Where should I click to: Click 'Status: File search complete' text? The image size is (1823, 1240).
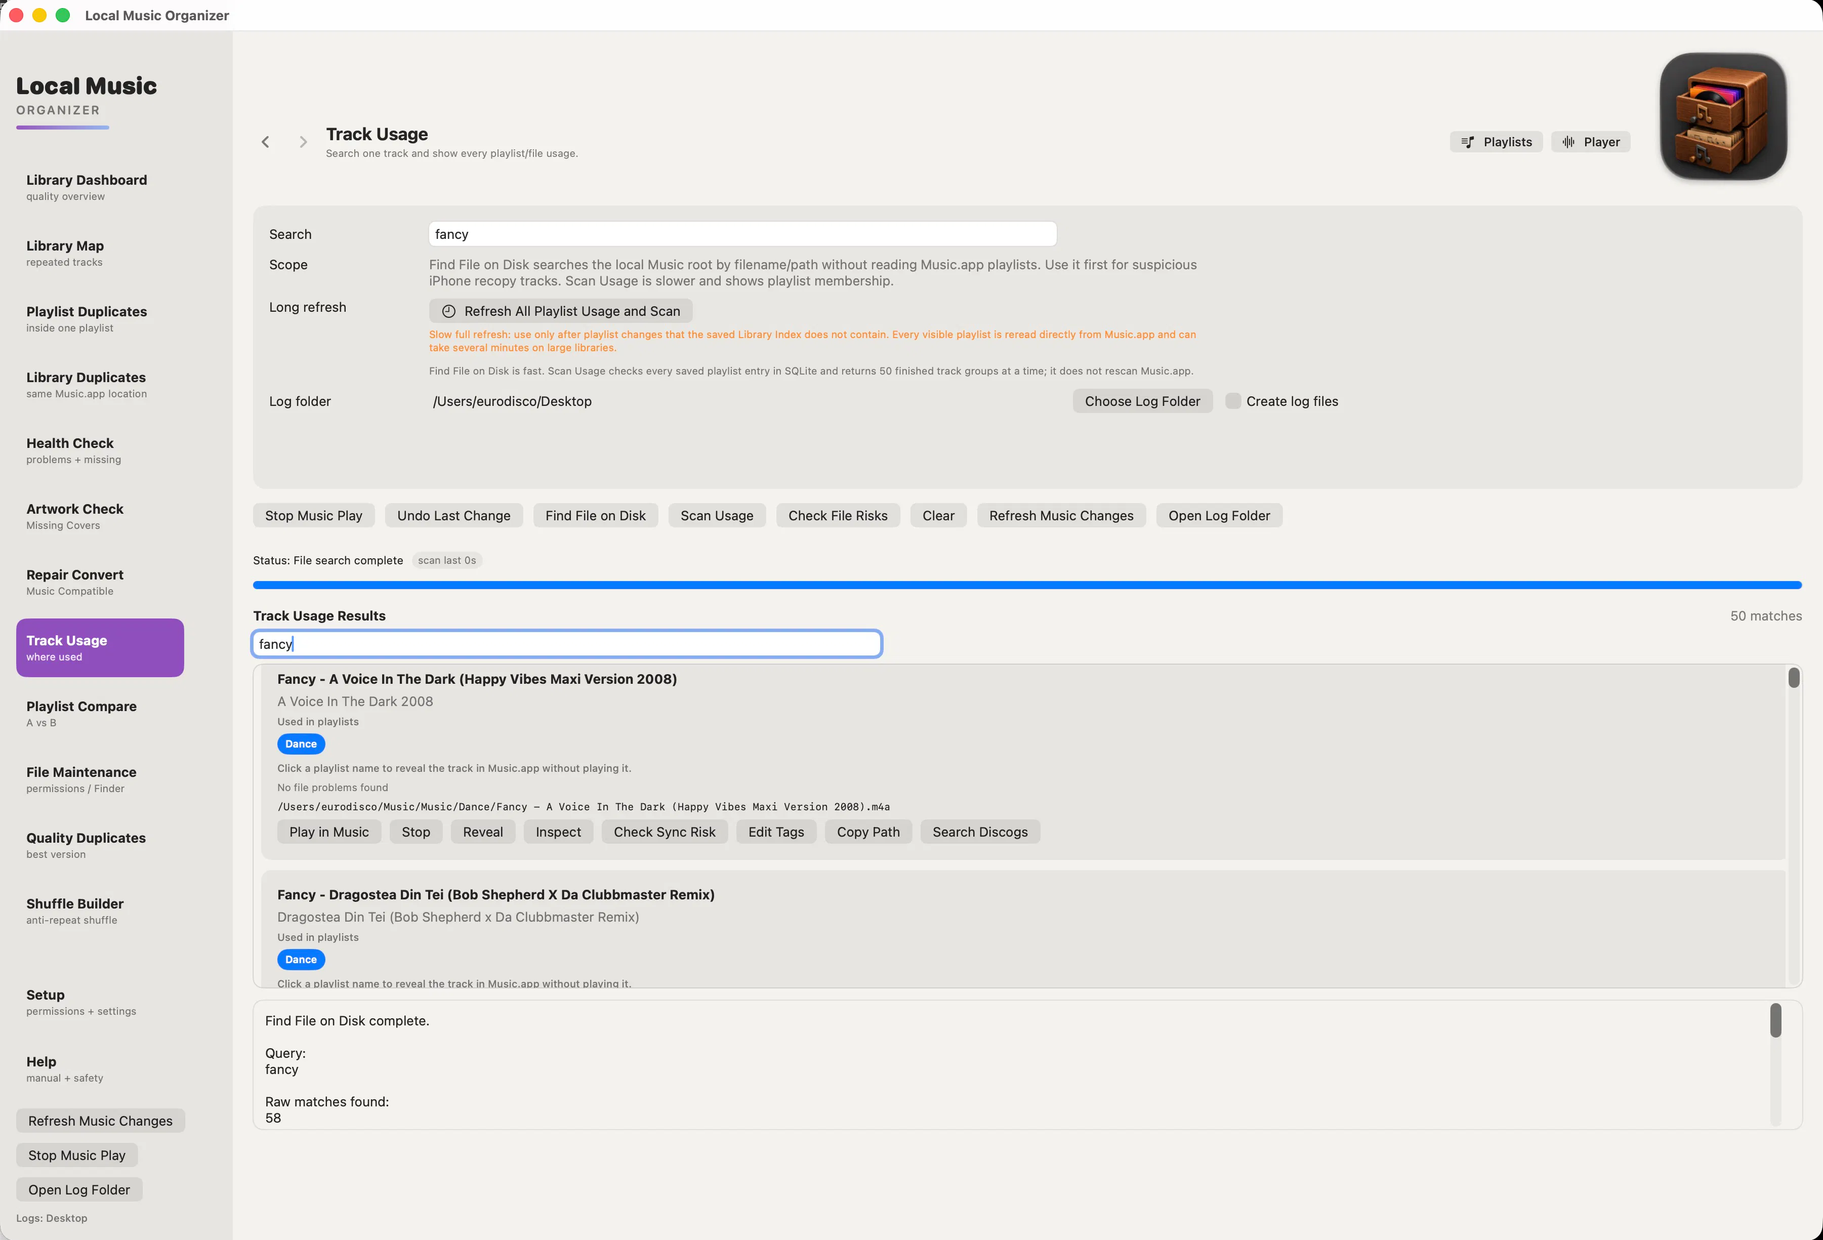point(328,561)
